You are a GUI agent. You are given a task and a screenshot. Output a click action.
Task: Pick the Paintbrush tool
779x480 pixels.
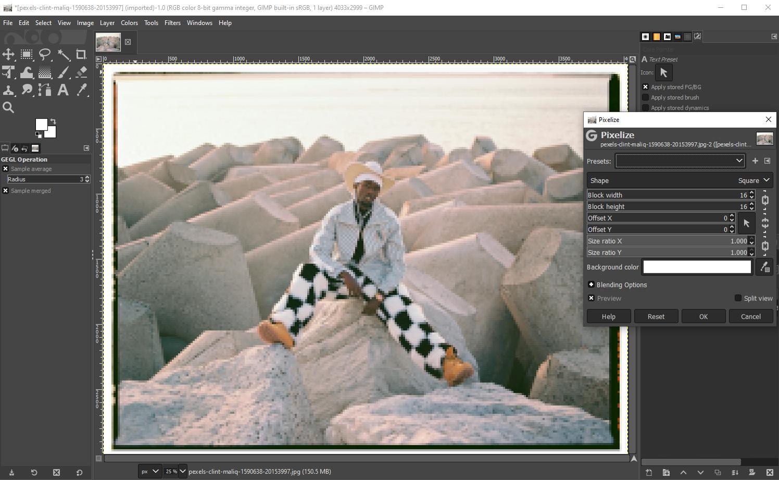pyautogui.click(x=63, y=72)
